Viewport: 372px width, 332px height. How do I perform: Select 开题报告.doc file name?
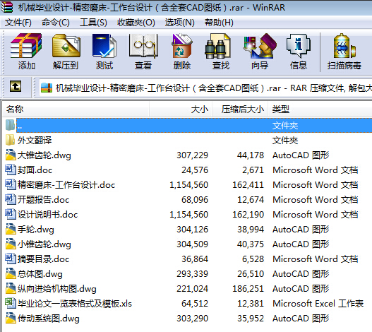[44, 199]
